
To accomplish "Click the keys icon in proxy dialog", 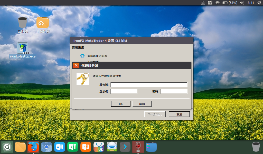I will pyautogui.click(x=83, y=79).
